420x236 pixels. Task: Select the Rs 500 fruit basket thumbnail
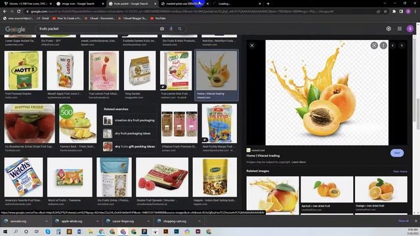point(78,124)
